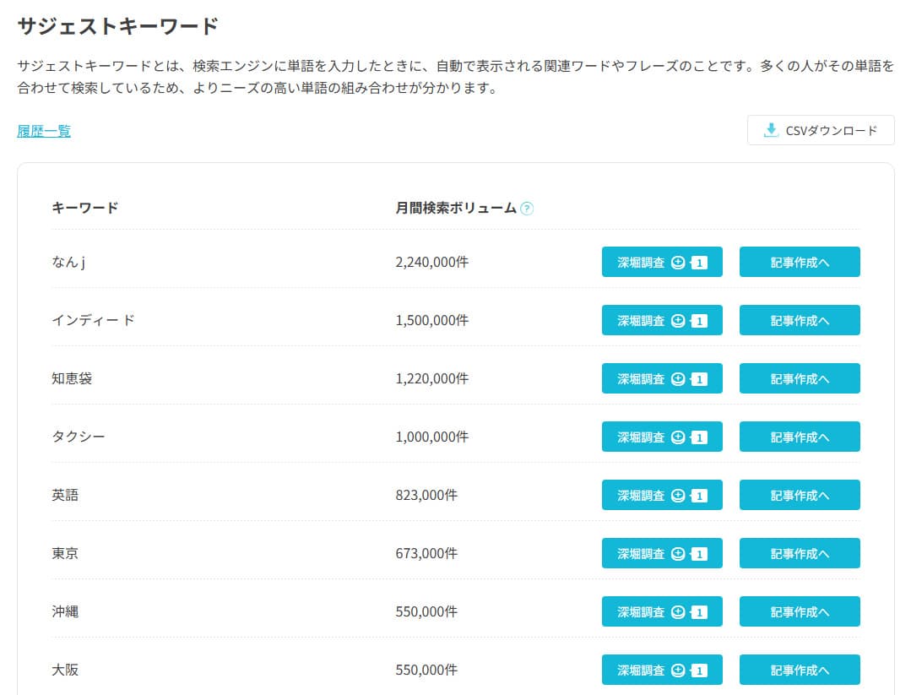Click the CSVダウンロード button

tap(820, 130)
